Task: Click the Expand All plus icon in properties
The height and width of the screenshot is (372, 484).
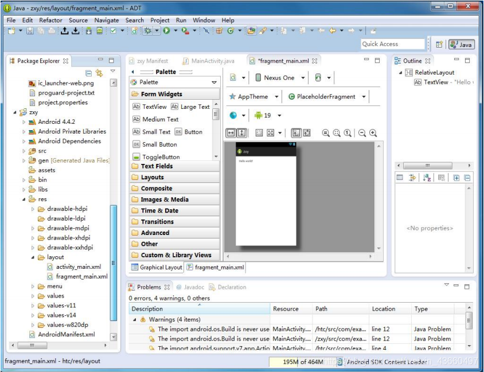Action: coord(456,178)
